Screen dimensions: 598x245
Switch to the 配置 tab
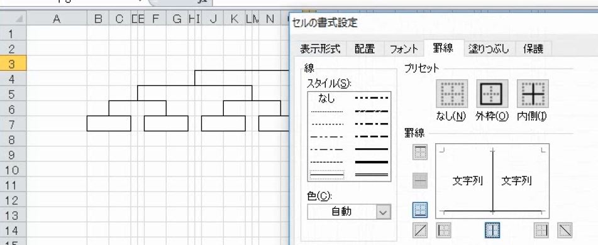365,48
